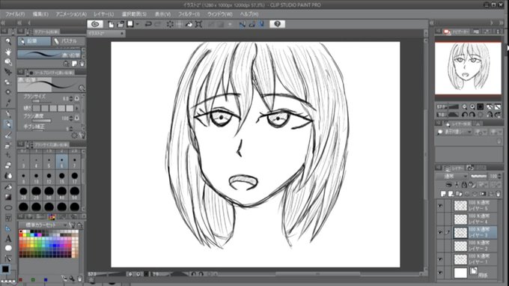Select the Pen tool in toolbox

click(8, 114)
